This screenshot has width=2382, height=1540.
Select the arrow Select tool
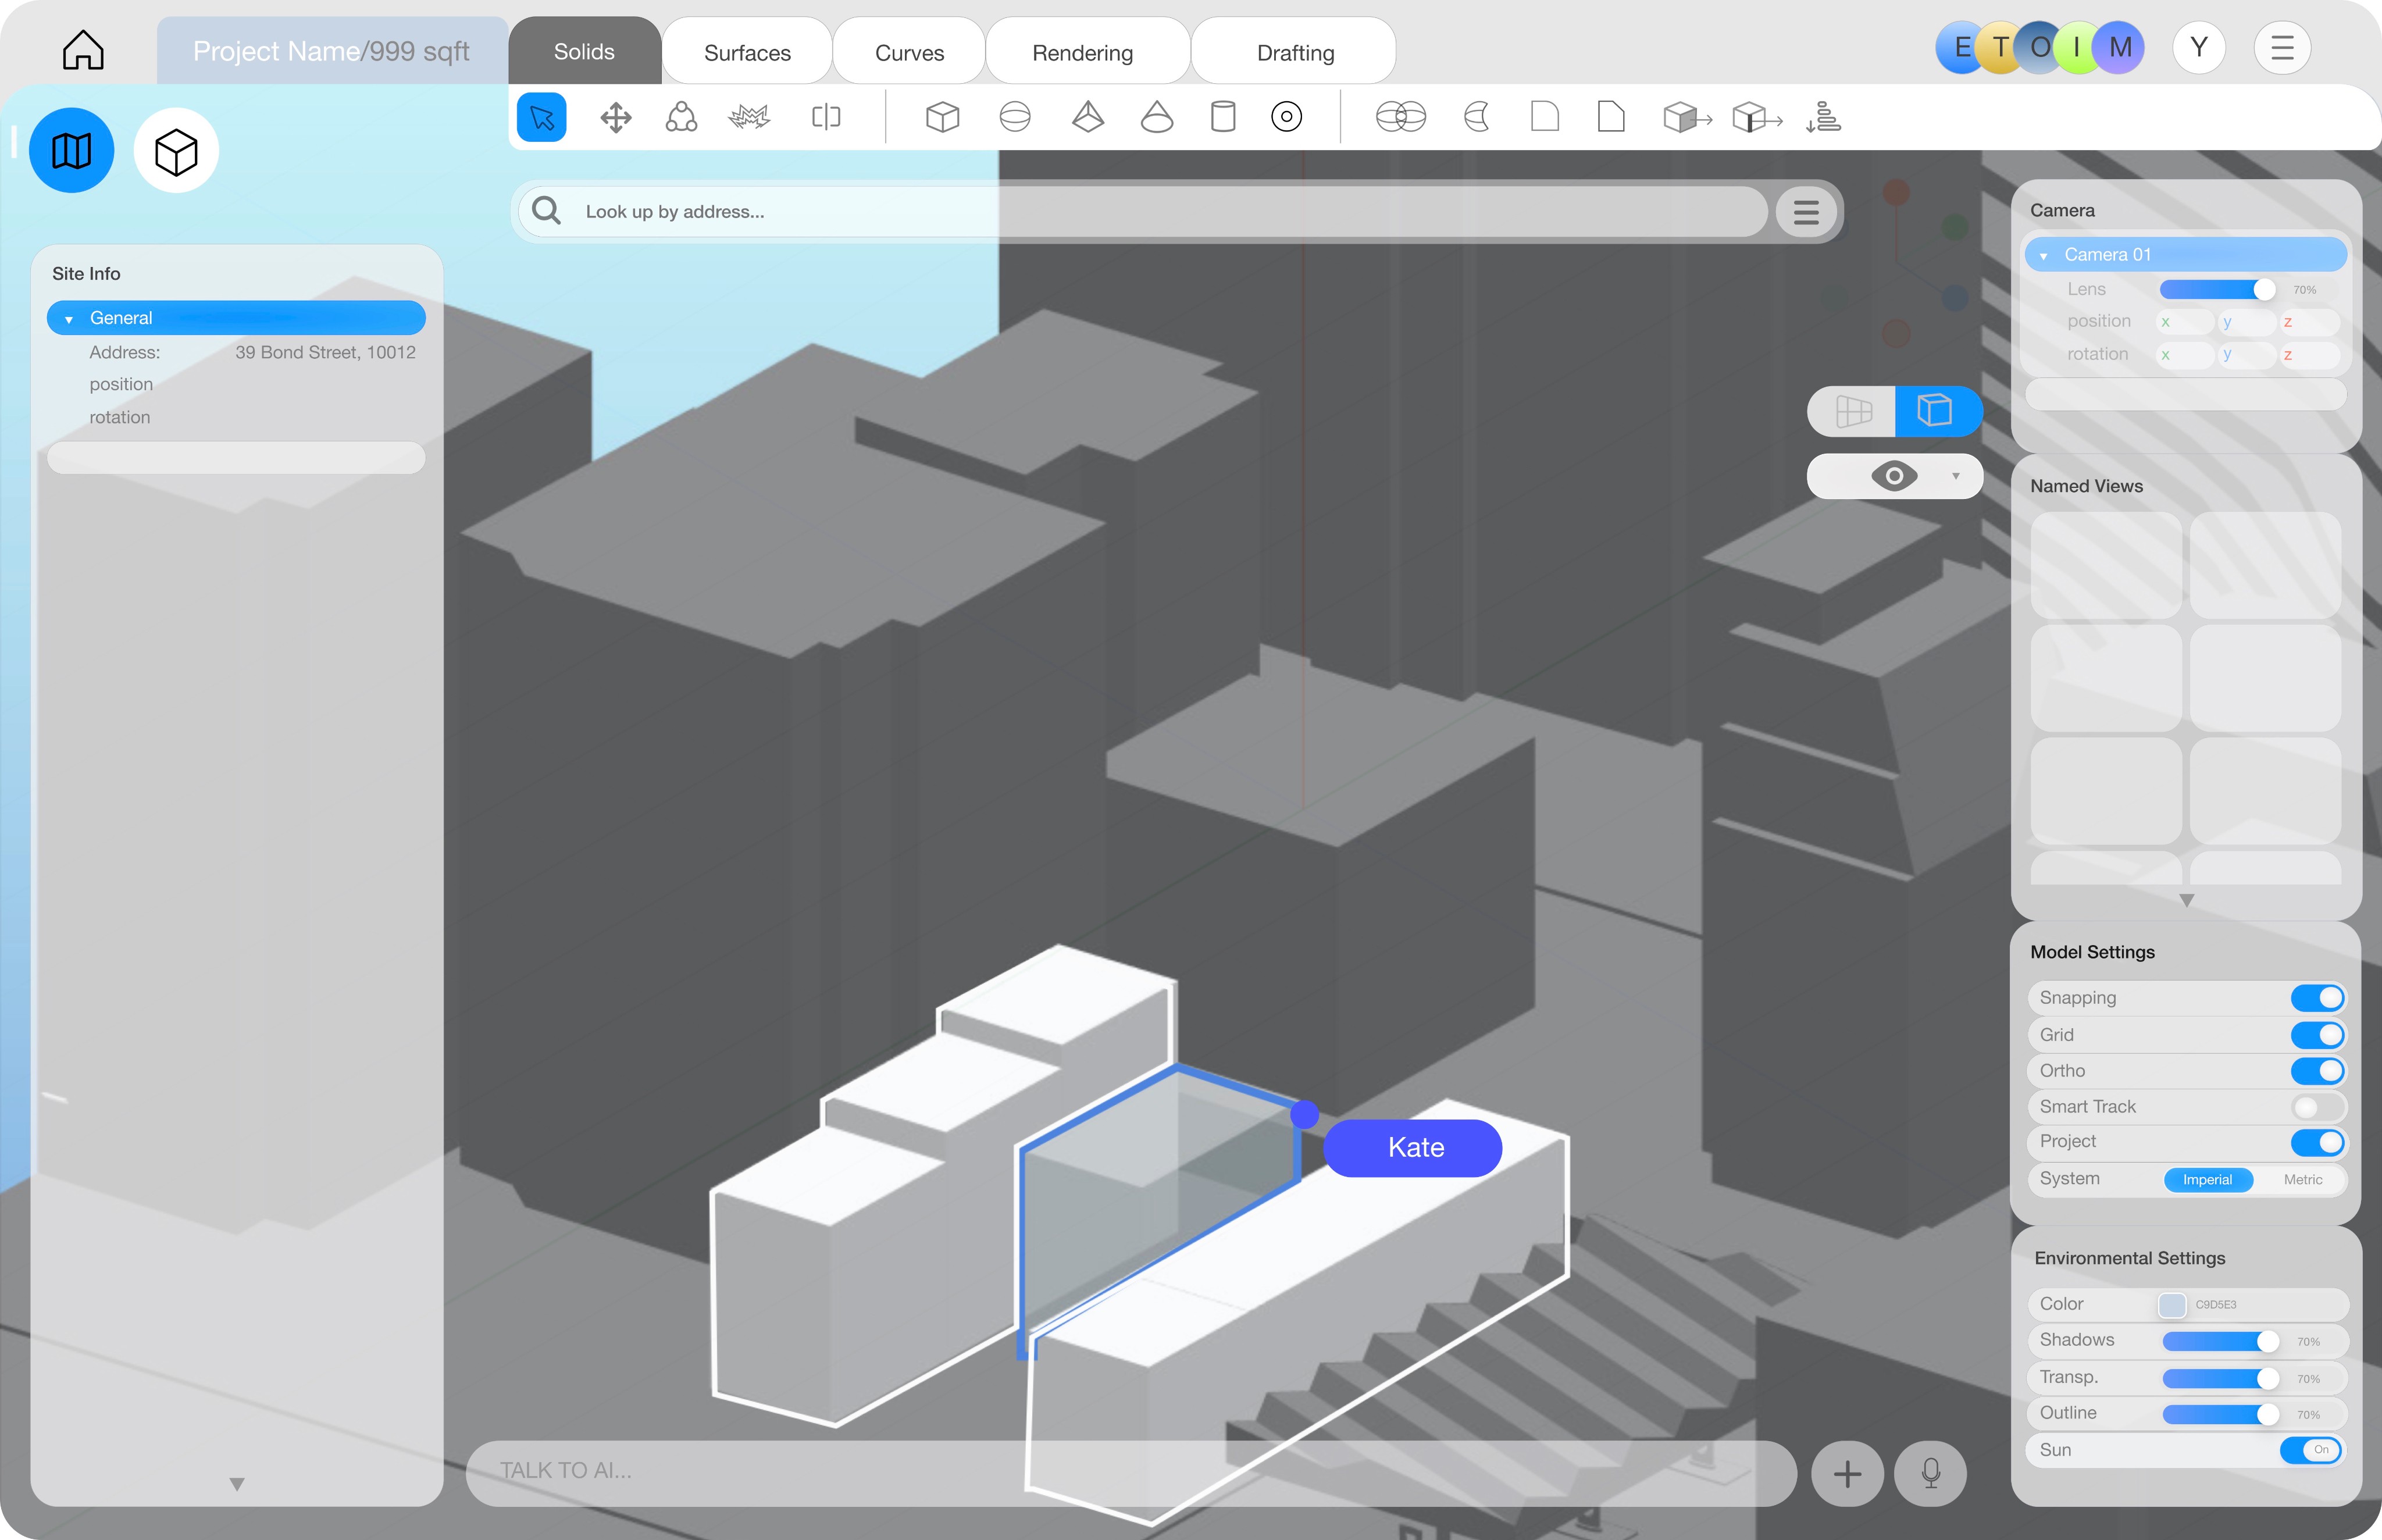[x=542, y=118]
